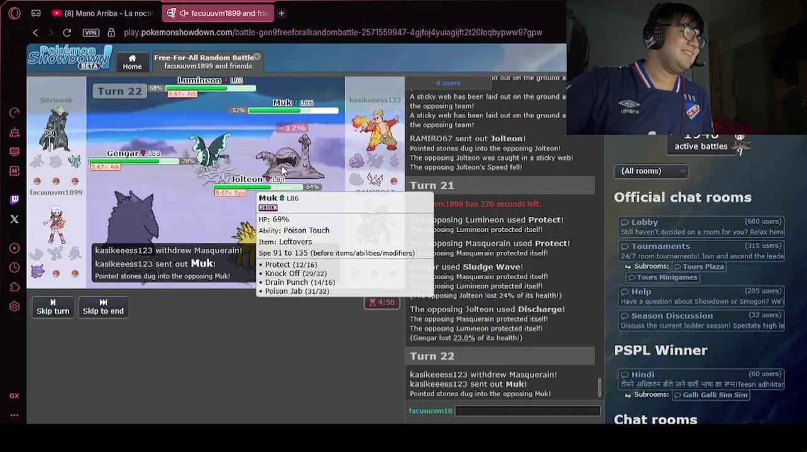The width and height of the screenshot is (807, 452).
Task: Click the Pokémon Showdown BETA logo
Action: (70, 58)
